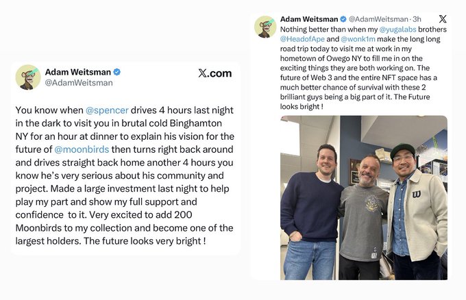Click the X logo atop the right tweet

pos(443,19)
